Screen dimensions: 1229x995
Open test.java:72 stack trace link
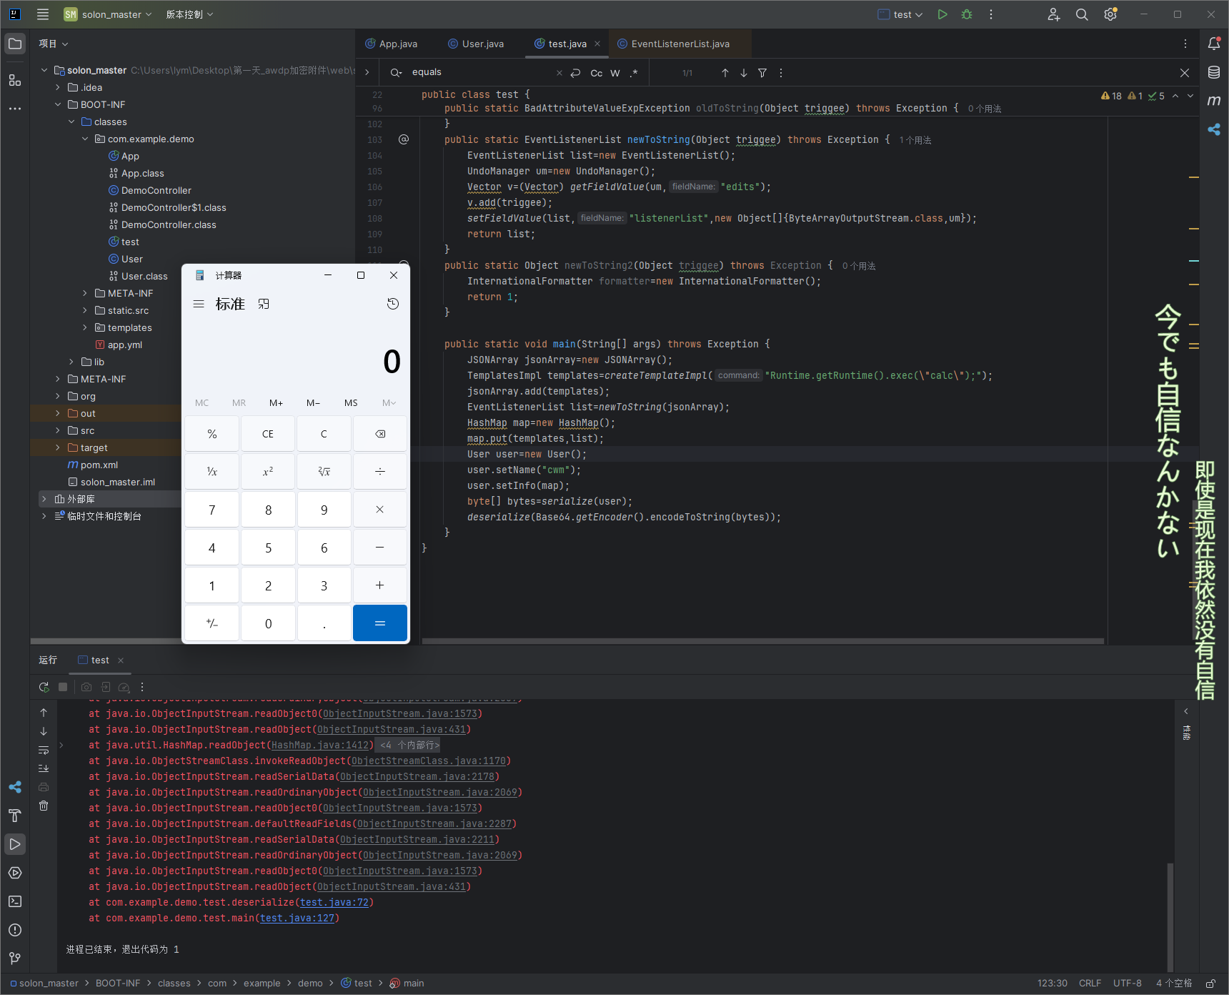334,902
